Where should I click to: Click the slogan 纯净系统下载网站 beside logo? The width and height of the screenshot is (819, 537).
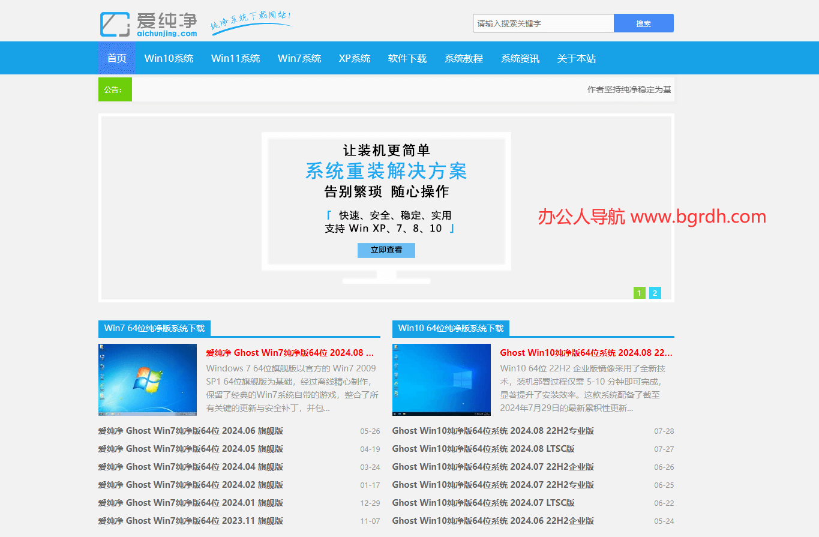(251, 22)
